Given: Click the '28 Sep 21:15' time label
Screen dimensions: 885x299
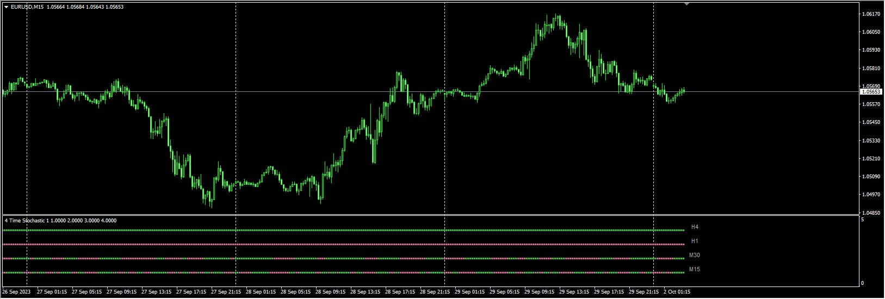Looking at the screenshot, I should [435, 292].
